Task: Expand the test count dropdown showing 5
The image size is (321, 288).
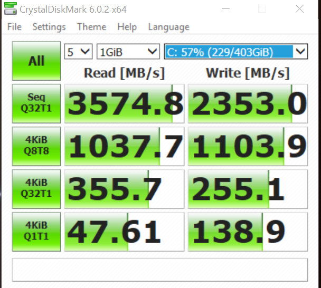Action: pyautogui.click(x=79, y=52)
